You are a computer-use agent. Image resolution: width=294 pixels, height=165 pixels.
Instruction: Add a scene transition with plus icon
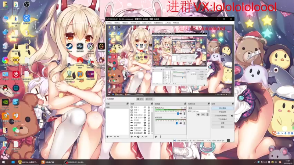click(x=198, y=114)
